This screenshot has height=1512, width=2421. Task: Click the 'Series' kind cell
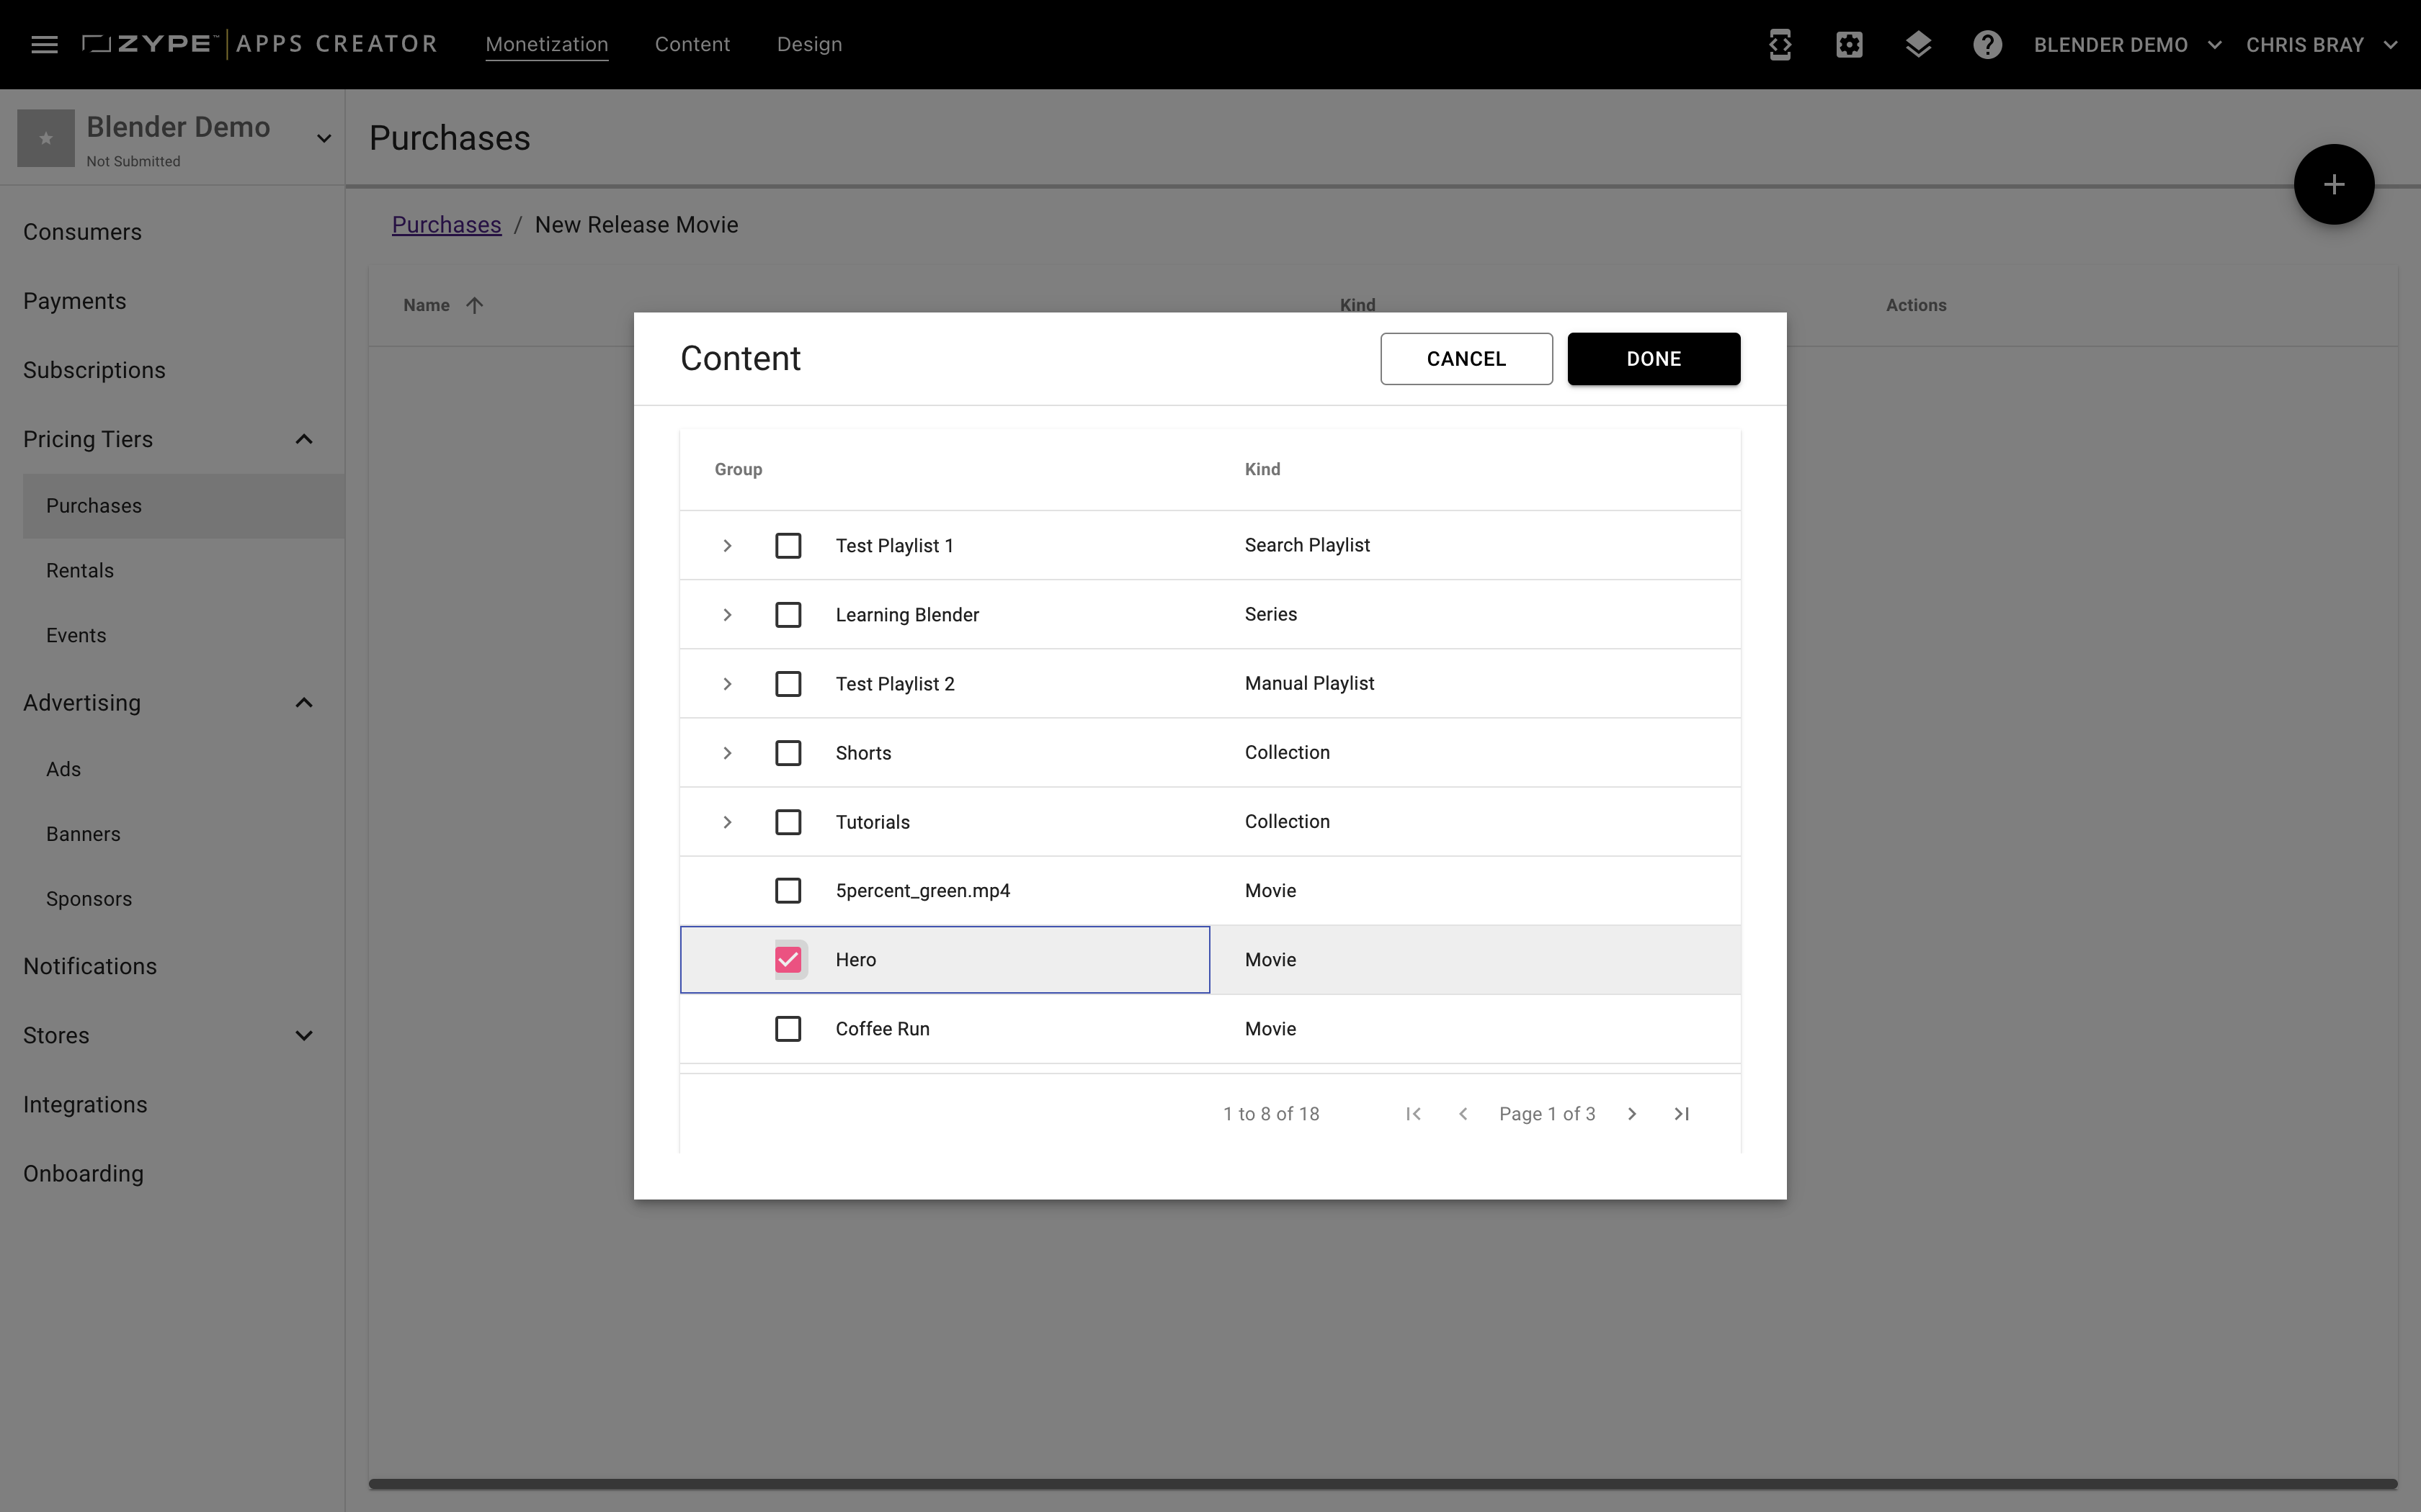coord(1270,614)
